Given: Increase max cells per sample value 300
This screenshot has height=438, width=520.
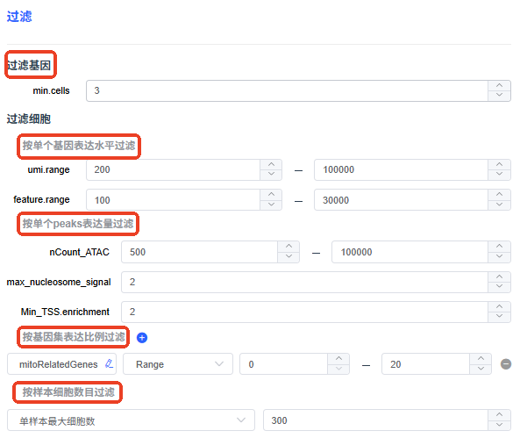Looking at the screenshot, I should [x=499, y=415].
